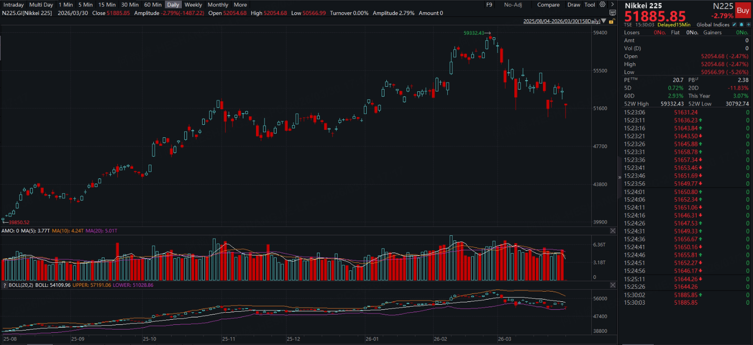Select the 15 Min timeframe tab
753x345 pixels.
click(107, 5)
